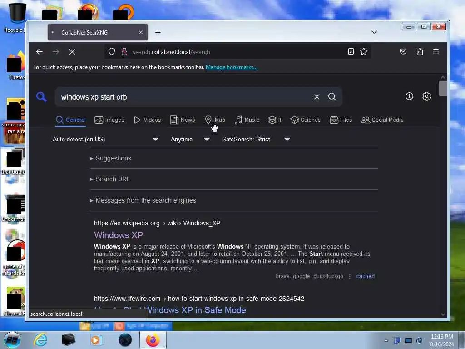This screenshot has width=465, height=349.
Task: Open the dark globe taskbar icon
Action: tap(125, 340)
